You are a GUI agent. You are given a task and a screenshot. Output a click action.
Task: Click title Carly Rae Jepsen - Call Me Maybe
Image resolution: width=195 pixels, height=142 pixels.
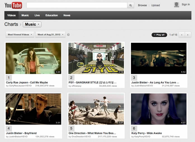[27, 82]
